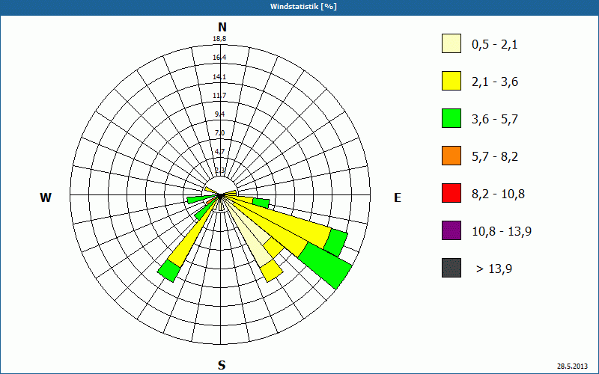Click the 18,8 axis value
The width and height of the screenshot is (599, 374).
[219, 39]
